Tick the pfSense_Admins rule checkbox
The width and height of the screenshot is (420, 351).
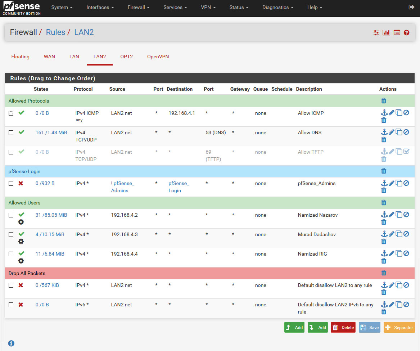click(x=11, y=184)
